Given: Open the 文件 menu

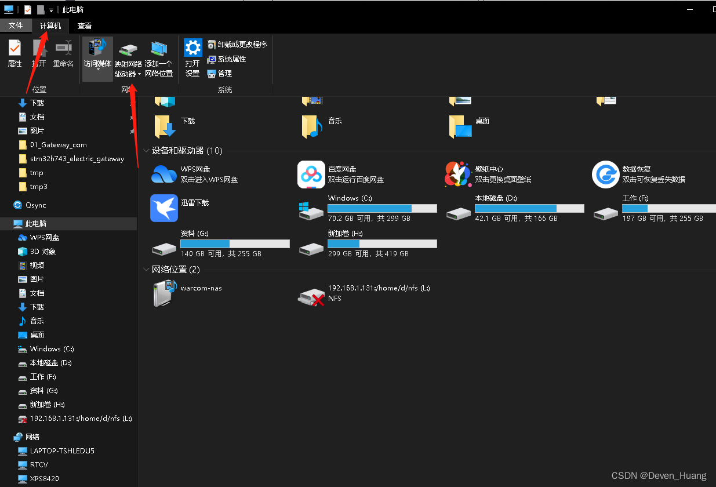Looking at the screenshot, I should click(17, 26).
